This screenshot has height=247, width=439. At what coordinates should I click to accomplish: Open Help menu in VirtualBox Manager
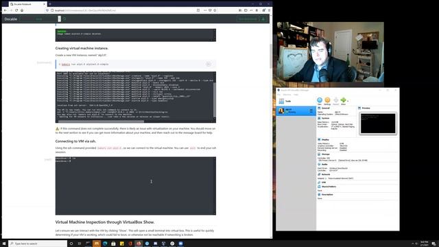tap(296, 95)
